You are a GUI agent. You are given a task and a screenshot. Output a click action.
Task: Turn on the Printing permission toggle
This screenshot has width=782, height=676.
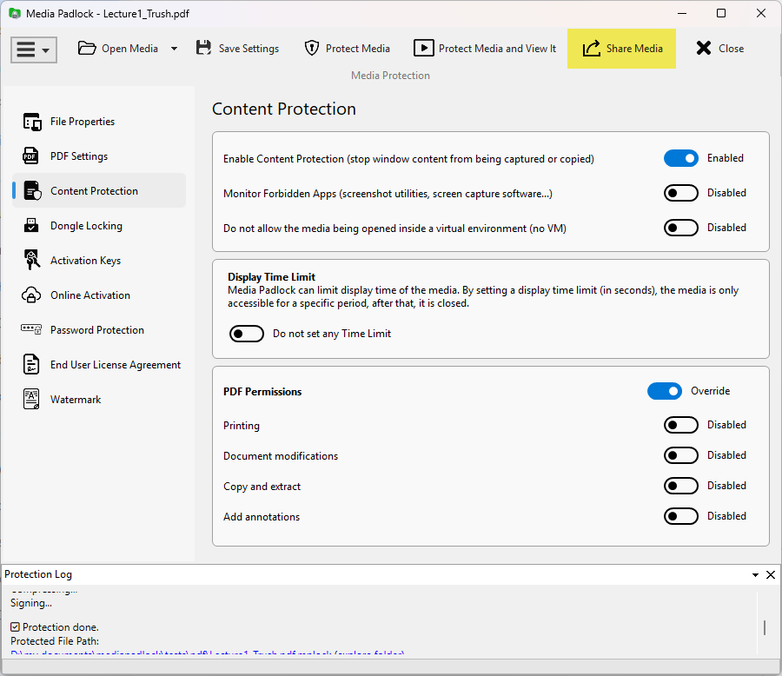pyautogui.click(x=680, y=425)
